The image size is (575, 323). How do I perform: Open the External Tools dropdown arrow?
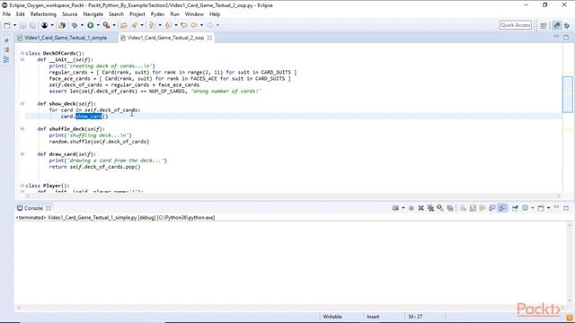(x=114, y=25)
